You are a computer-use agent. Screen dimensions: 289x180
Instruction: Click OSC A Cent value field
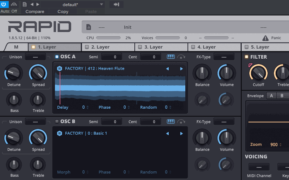(151, 57)
